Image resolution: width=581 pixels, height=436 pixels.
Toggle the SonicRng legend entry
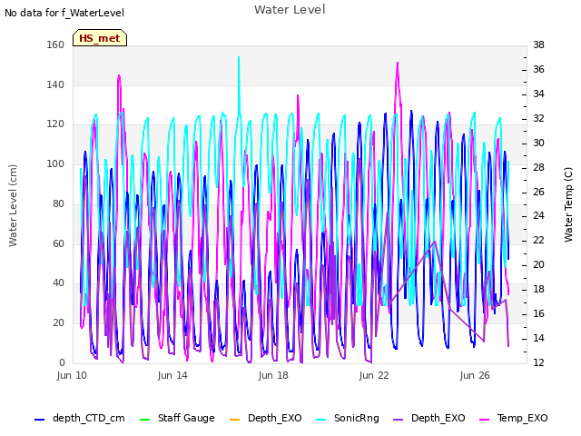[348, 418]
